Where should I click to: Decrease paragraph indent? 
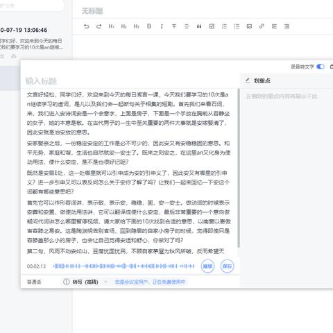(274, 26)
